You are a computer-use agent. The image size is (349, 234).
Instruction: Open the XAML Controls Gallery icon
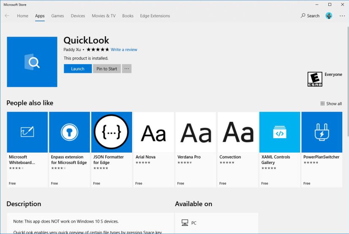pos(280,132)
